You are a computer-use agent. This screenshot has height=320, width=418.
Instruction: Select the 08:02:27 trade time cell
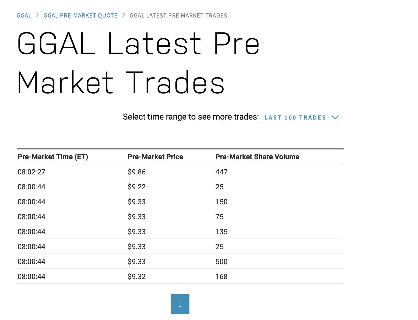[31, 172]
